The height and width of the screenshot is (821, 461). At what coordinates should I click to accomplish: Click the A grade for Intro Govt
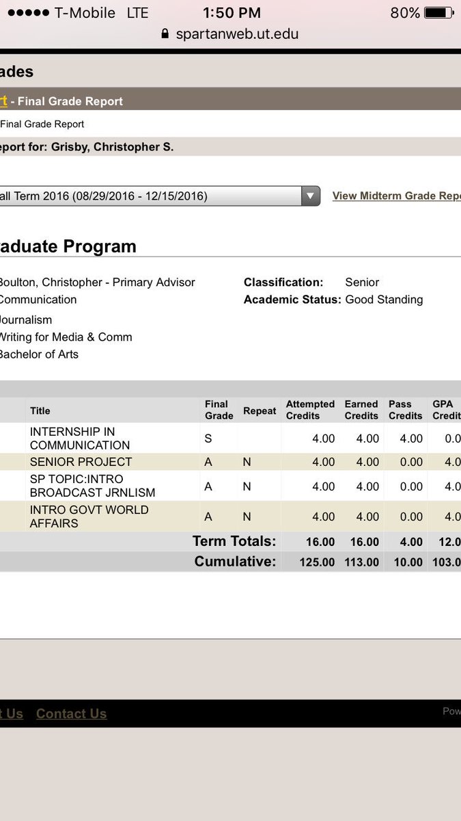pos(208,517)
